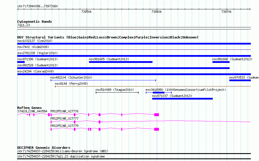Viewport: 259px width, 161px height.
Task: Click the ruler's right arrow end
Action: (250, 9)
